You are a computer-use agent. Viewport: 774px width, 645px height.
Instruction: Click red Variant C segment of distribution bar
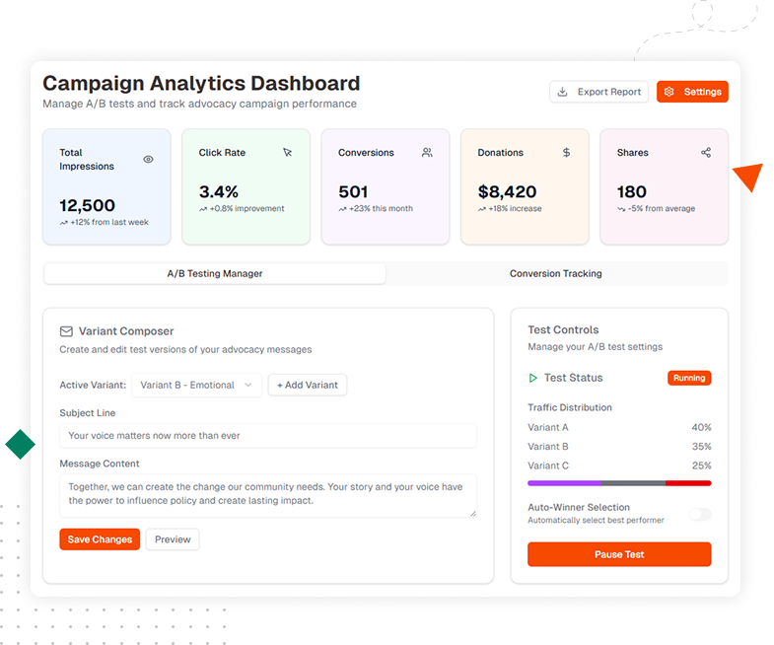coord(688,483)
